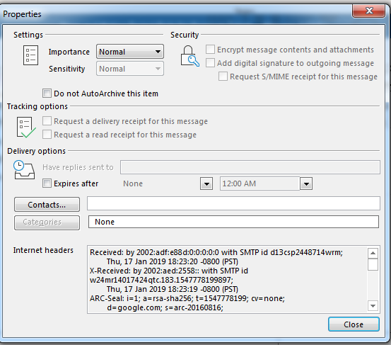This screenshot has height=345, width=391.
Task: Expand the Expires after date dropdown
Action: point(206,184)
